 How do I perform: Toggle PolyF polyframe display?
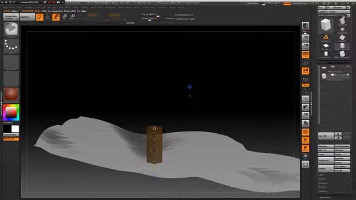305,132
